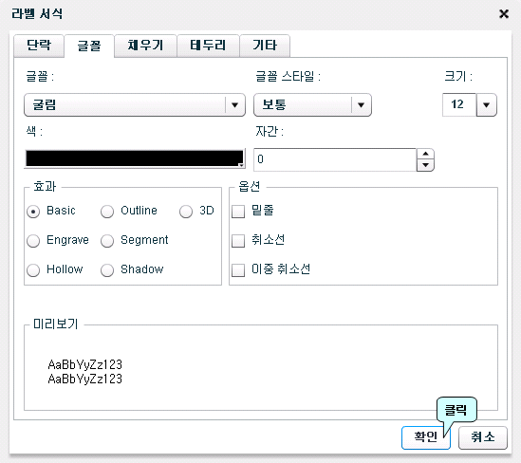Open the 글꼴 font dropdown arrow

pos(234,105)
